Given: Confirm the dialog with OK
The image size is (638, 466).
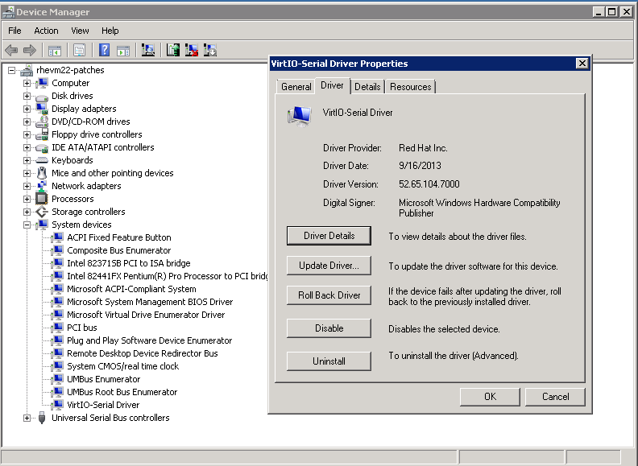Looking at the screenshot, I should click(490, 397).
